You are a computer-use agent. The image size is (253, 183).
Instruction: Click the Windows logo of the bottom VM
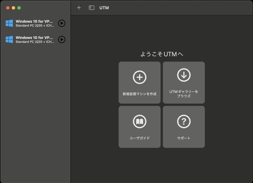9,40
